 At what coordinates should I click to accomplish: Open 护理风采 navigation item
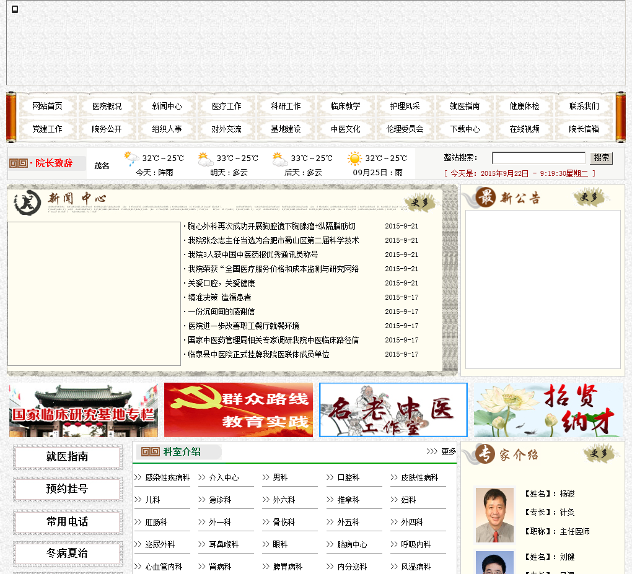tap(405, 106)
